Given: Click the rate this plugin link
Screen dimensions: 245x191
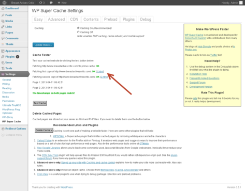Looking at the screenshot, I should point(195,99).
